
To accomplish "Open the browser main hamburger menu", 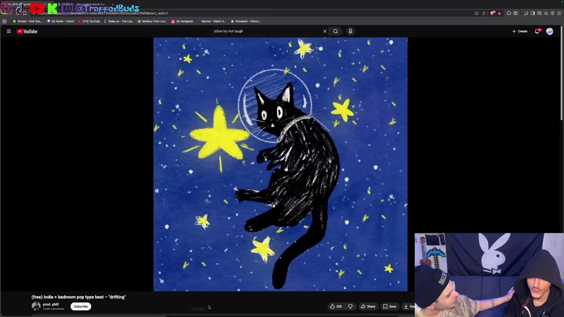I will coord(559,13).
